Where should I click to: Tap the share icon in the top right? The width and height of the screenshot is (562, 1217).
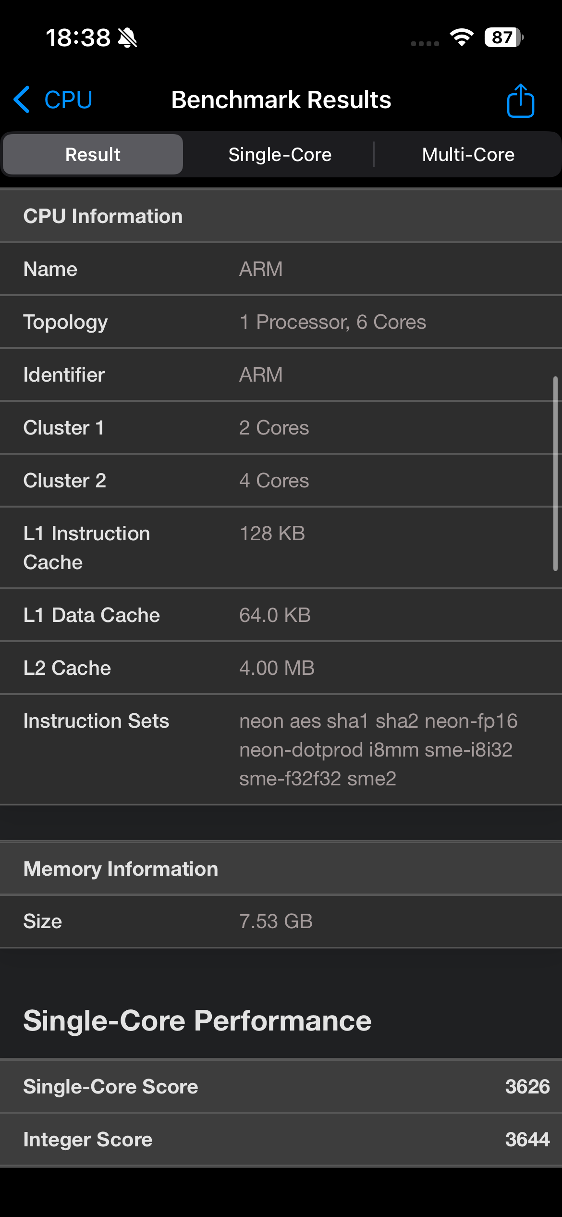[x=520, y=100]
